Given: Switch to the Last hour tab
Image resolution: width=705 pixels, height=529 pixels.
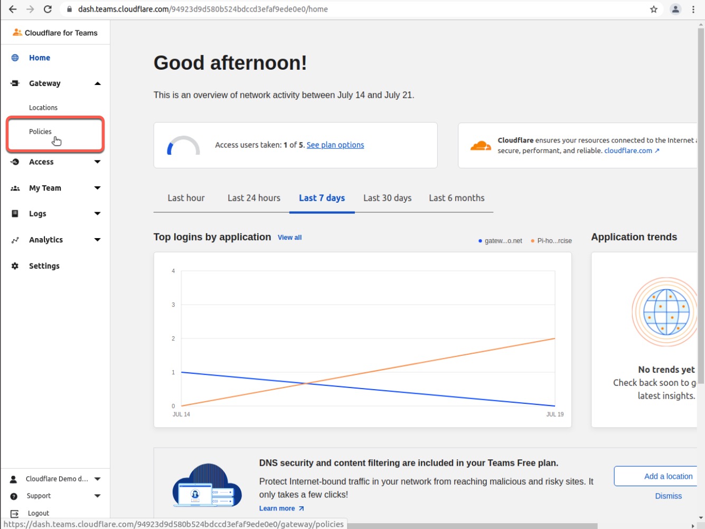Looking at the screenshot, I should (x=186, y=198).
